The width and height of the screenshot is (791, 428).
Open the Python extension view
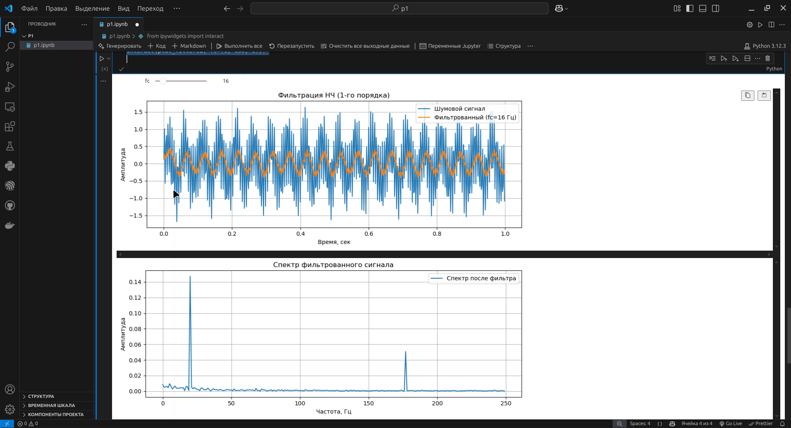click(10, 166)
